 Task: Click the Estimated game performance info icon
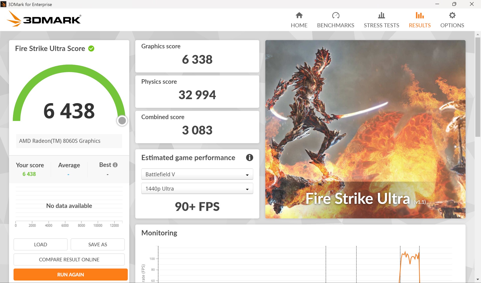pyautogui.click(x=249, y=158)
